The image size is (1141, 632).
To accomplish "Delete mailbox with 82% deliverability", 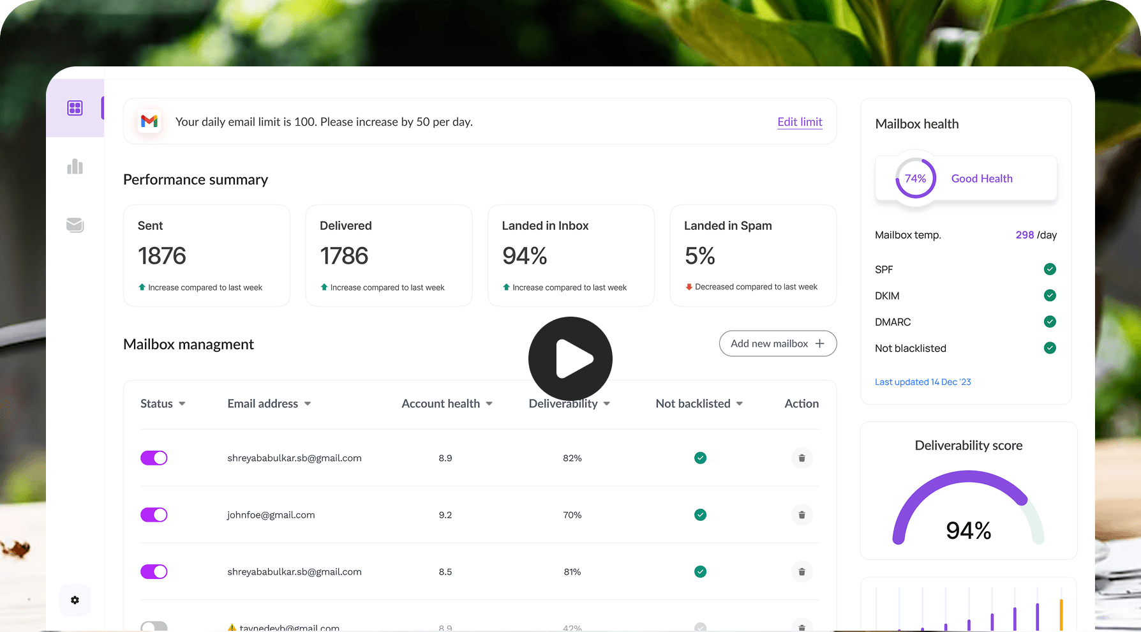I will [802, 458].
